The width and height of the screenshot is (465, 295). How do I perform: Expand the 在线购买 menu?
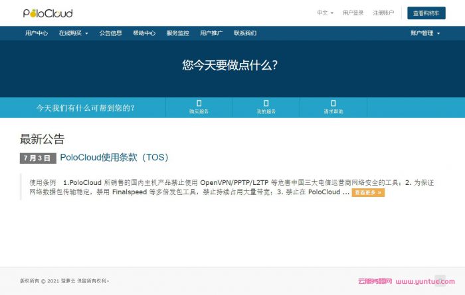click(73, 32)
